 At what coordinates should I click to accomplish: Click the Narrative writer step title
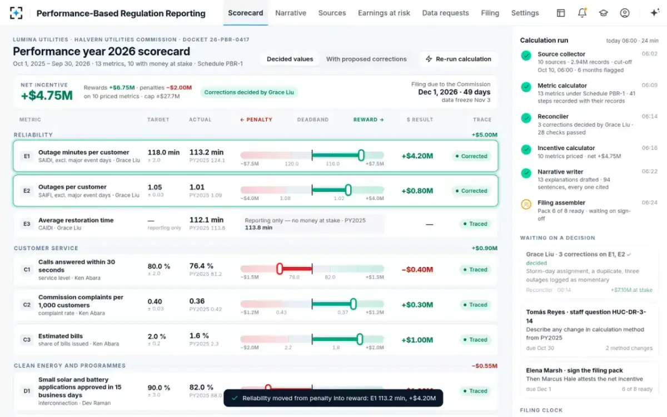click(x=560, y=172)
